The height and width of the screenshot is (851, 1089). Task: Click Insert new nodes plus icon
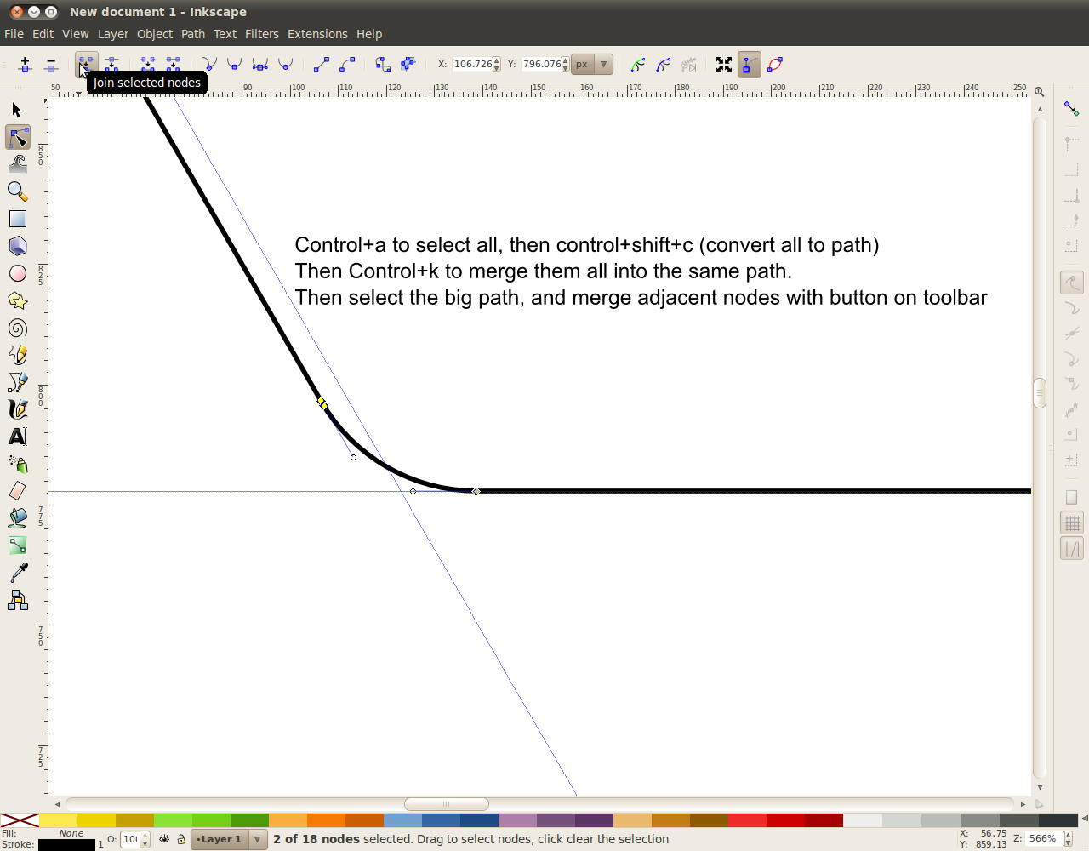point(25,65)
